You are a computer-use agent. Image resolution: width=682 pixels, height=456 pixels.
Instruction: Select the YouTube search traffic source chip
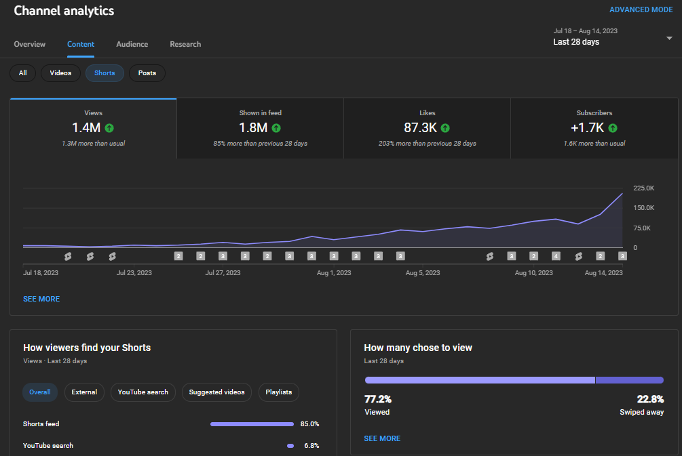143,392
